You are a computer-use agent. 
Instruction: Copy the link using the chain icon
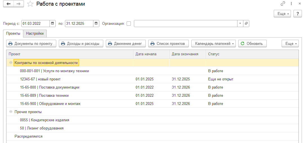(x=283, y=4)
